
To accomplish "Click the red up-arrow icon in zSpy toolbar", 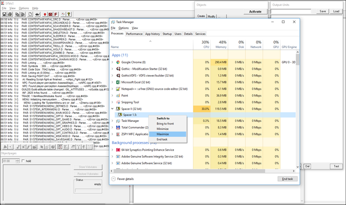I will tap(45, 14).
